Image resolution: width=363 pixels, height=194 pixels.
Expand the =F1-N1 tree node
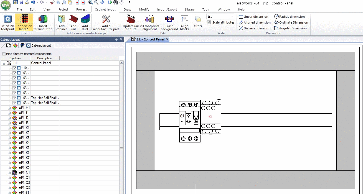pos(9,173)
